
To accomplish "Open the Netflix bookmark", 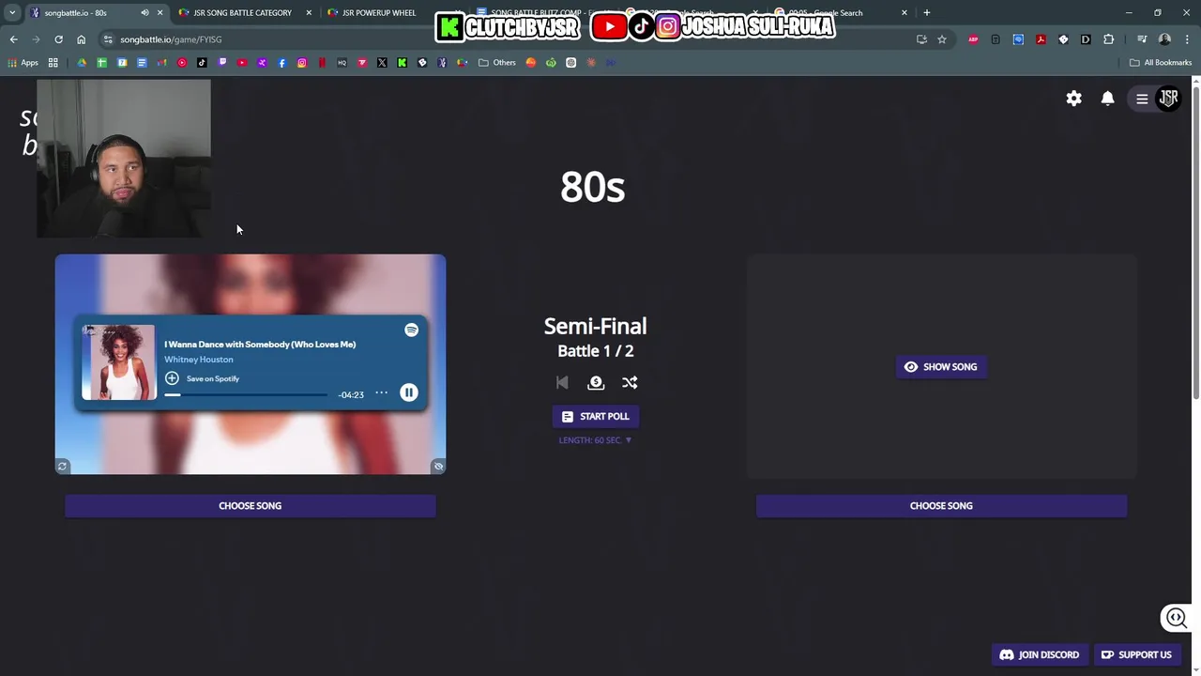I will [322, 63].
